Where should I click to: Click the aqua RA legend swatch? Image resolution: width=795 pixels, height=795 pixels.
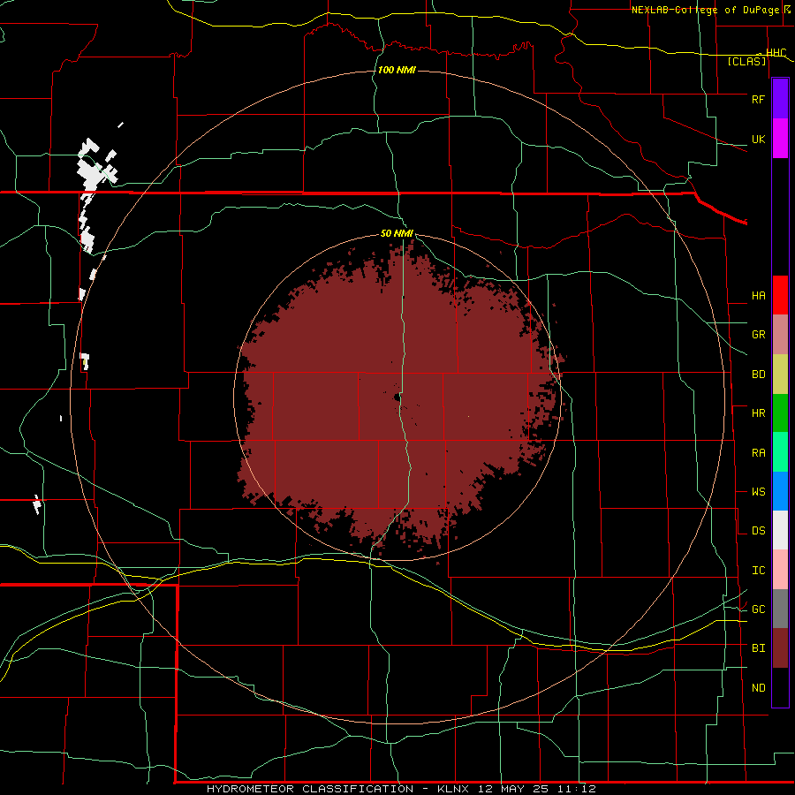click(x=780, y=452)
